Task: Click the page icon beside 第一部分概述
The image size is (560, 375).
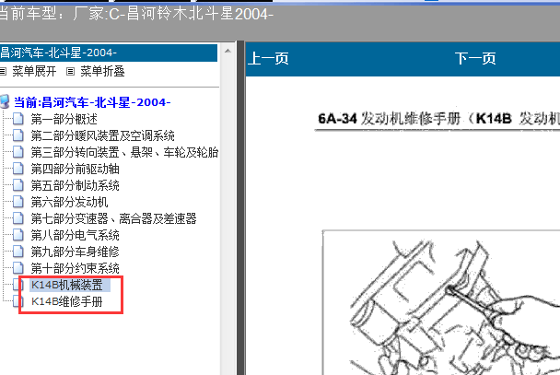Action: 18,119
